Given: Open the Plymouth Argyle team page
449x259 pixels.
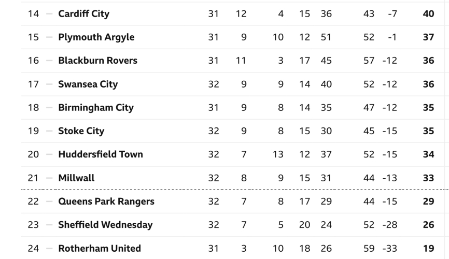Looking at the screenshot, I should point(96,37).
